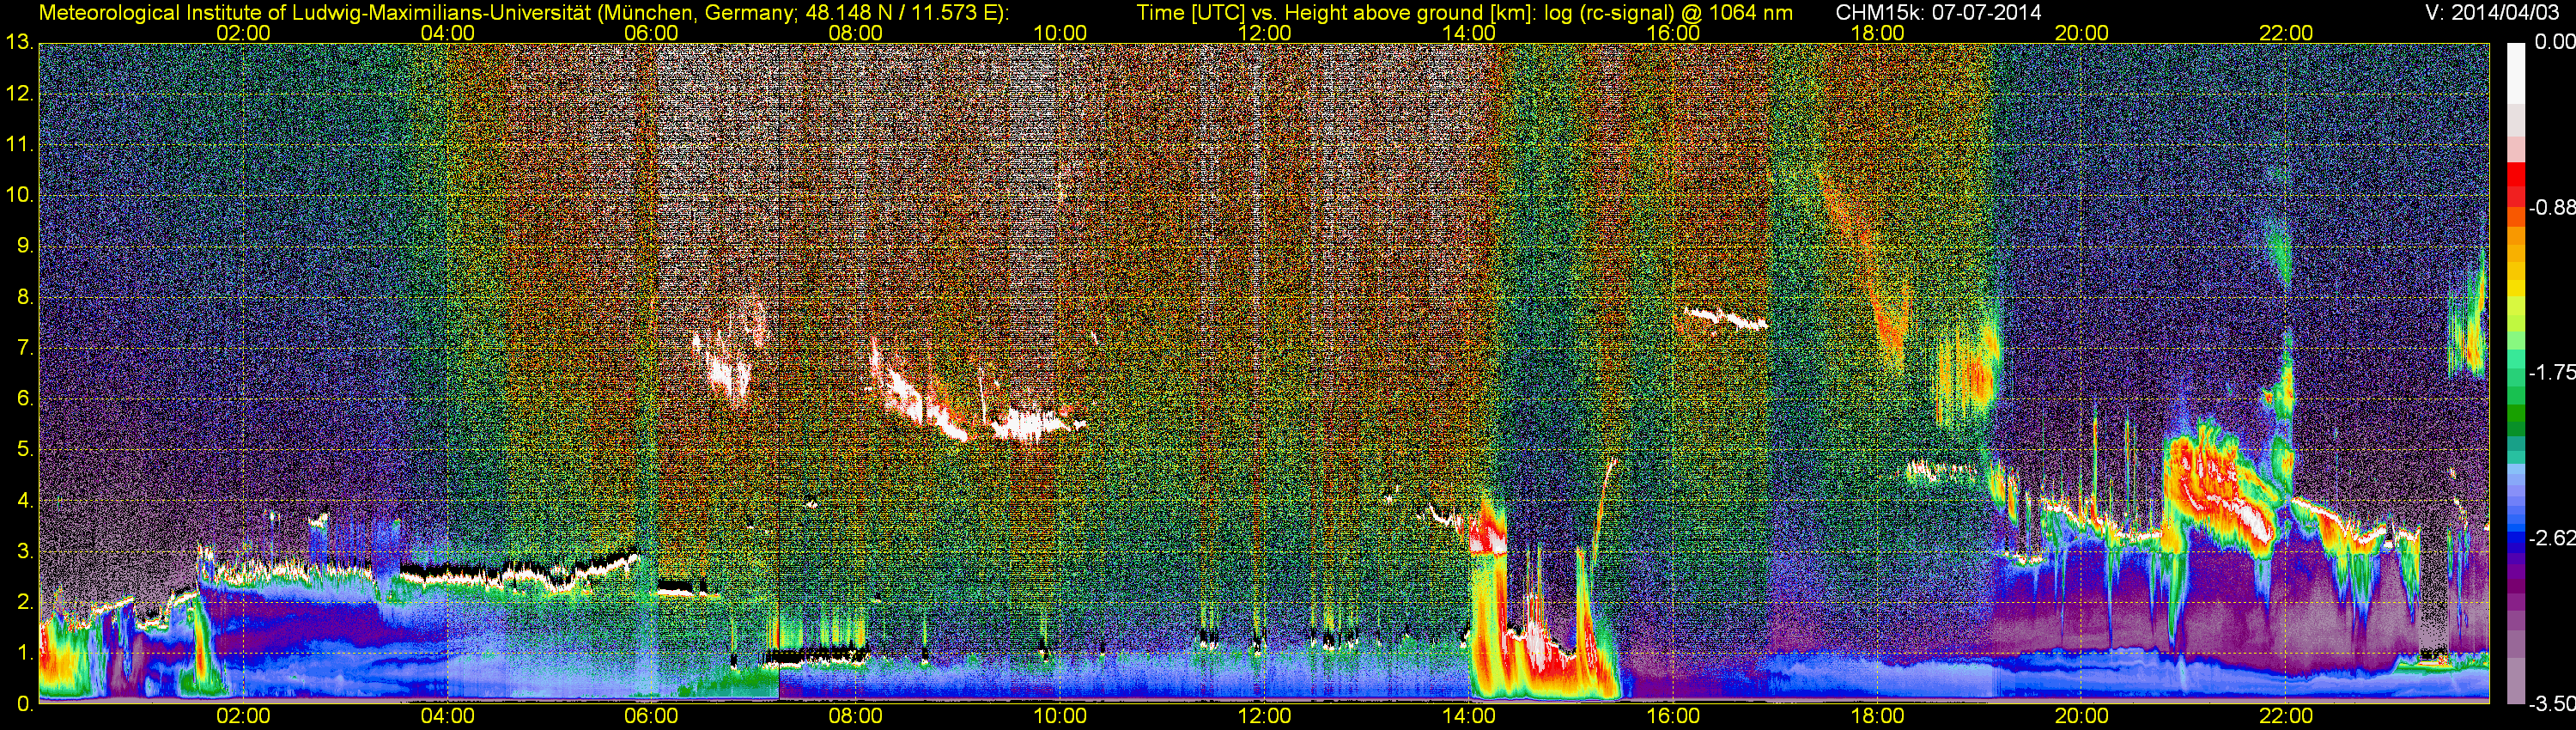Click the -0.88 color scale value
Viewport: 2576px width, 730px height.
[2552, 208]
